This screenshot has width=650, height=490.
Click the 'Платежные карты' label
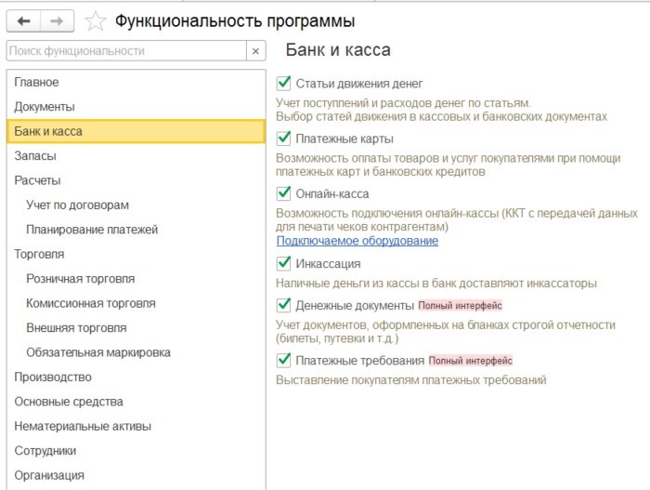[344, 139]
